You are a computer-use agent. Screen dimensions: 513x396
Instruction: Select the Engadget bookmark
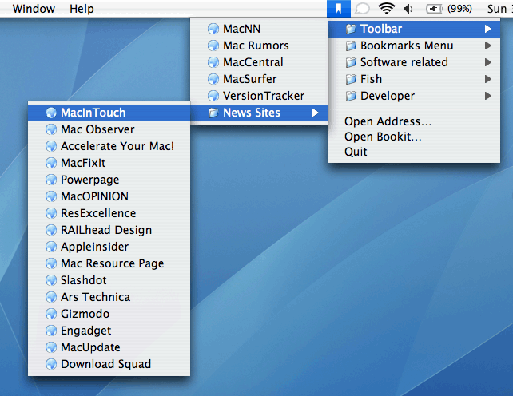tap(109, 331)
